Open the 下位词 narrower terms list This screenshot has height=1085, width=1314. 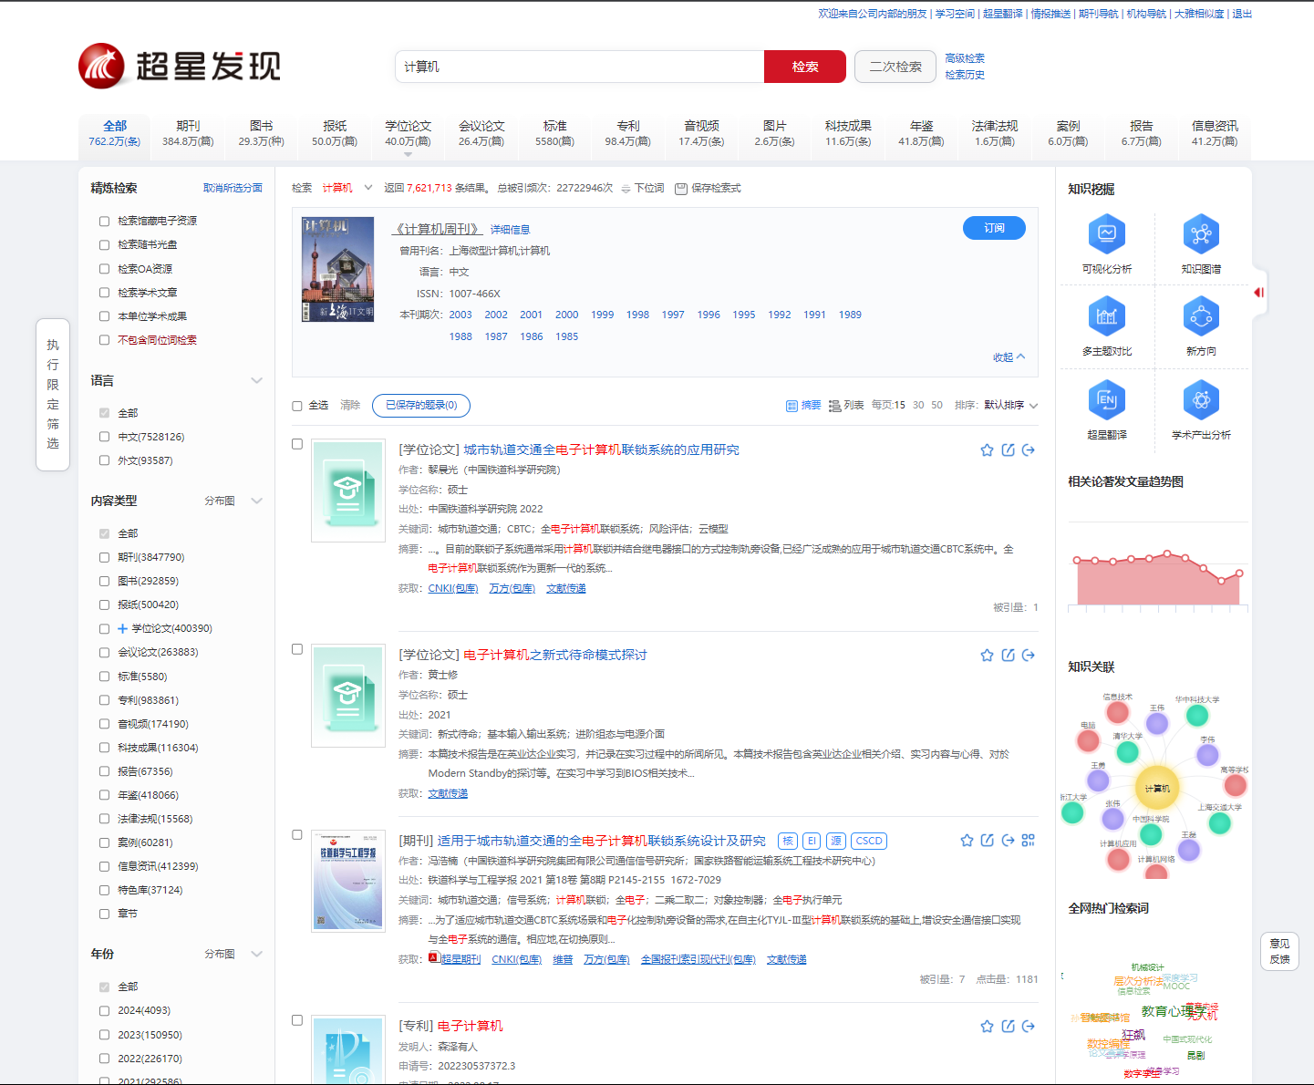(x=643, y=189)
